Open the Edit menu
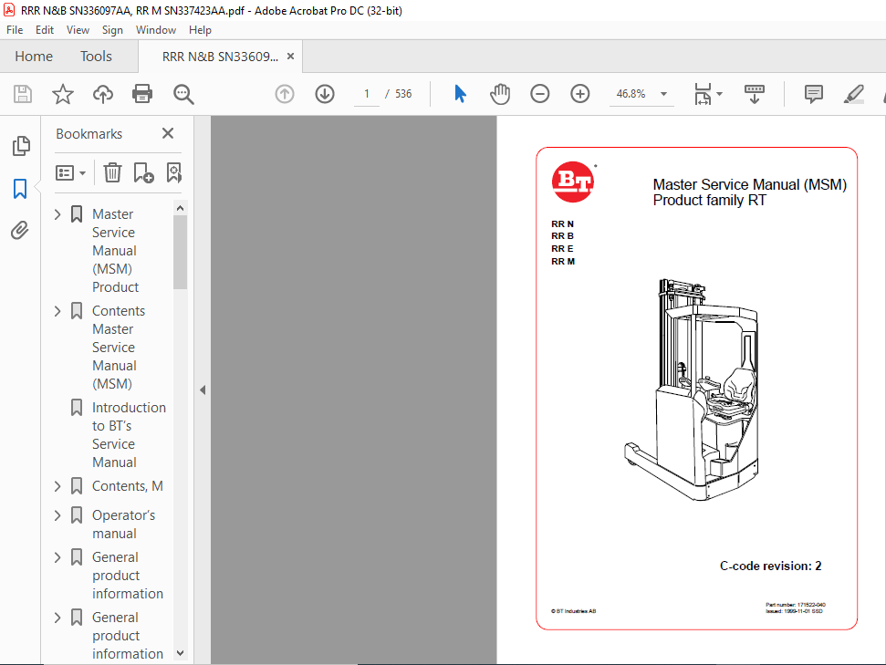The width and height of the screenshot is (886, 665). [45, 30]
